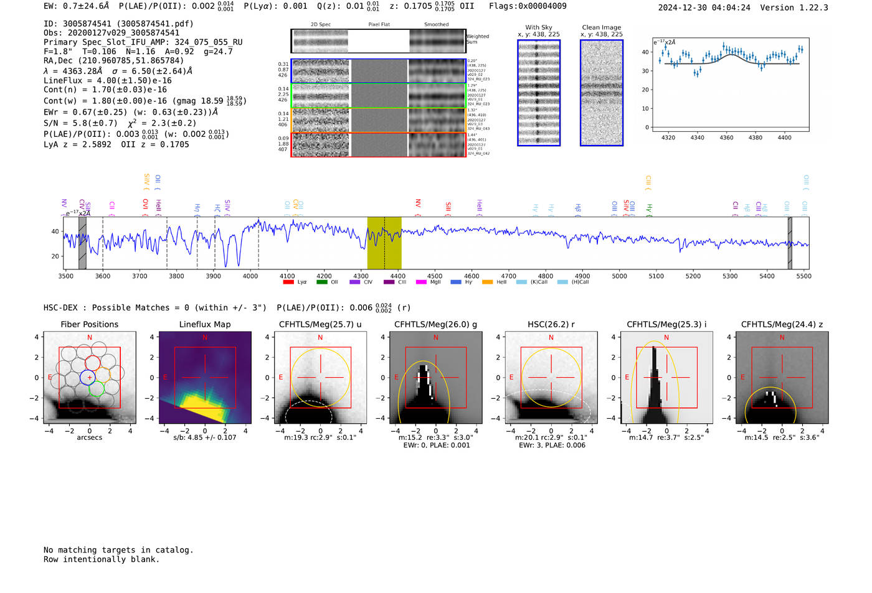Open the With Sky cutout image
Screen dimensions: 872x593
539,93
